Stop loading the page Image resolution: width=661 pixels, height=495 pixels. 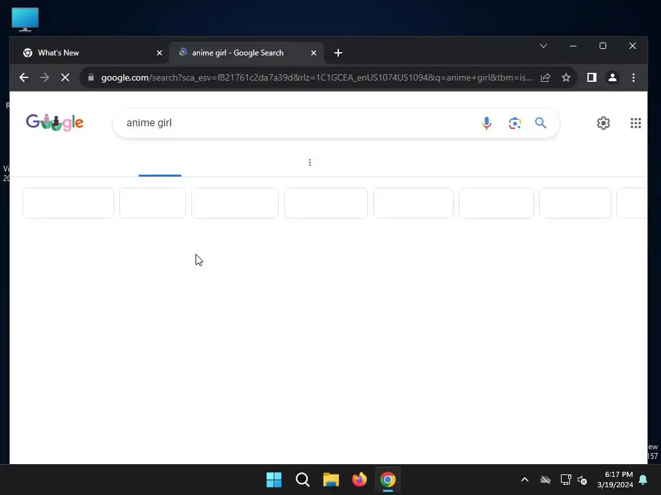point(65,77)
